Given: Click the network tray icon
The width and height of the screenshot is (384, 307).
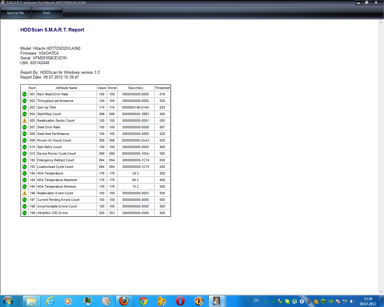Looking at the screenshot, I should 345,301.
